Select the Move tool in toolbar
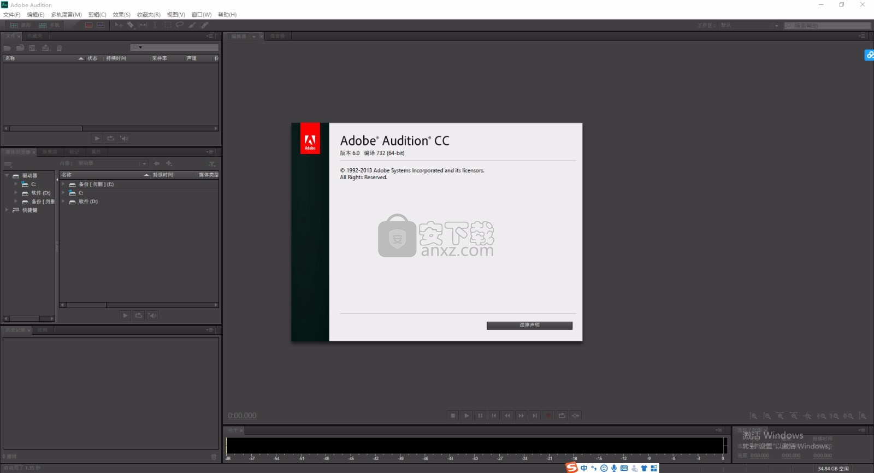Screen dimensions: 874x473 click(x=119, y=25)
